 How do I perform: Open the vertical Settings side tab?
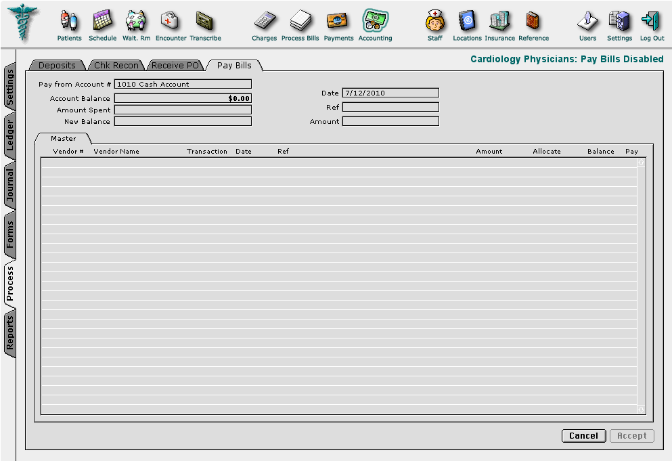[10, 87]
